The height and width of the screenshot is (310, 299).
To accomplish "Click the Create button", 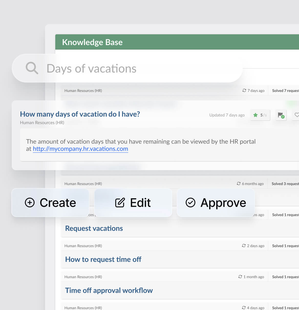I will click(50, 203).
